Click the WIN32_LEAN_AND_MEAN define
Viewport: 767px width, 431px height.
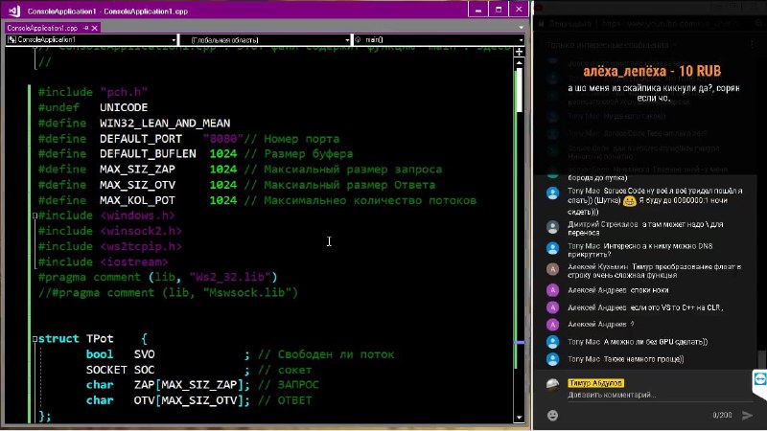[x=134, y=124]
